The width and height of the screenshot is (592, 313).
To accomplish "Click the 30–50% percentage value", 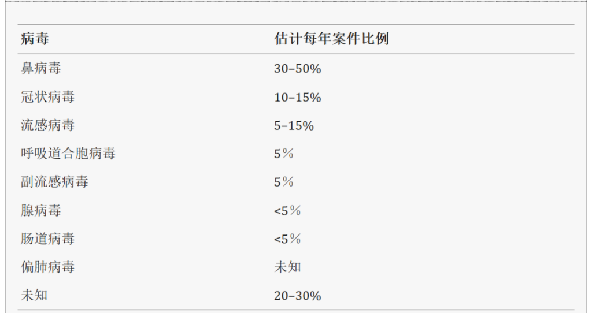I will tap(297, 69).
